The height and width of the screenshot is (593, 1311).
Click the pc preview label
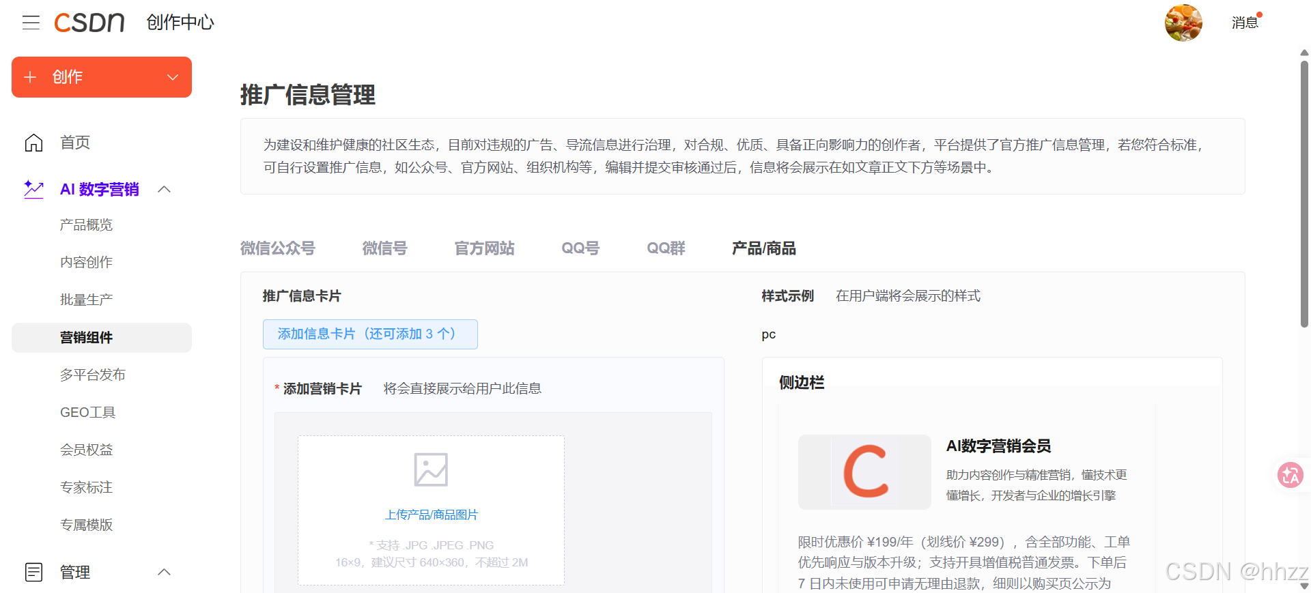point(769,334)
